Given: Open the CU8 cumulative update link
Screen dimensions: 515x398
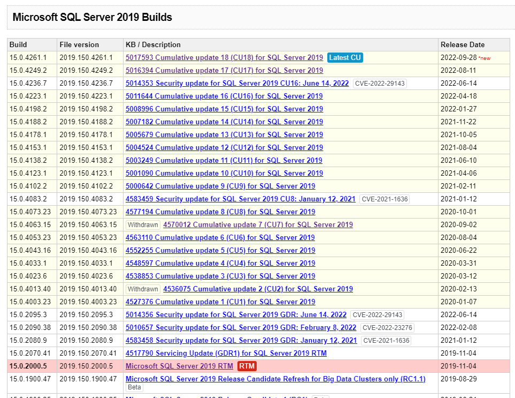Looking at the screenshot, I should click(220, 212).
